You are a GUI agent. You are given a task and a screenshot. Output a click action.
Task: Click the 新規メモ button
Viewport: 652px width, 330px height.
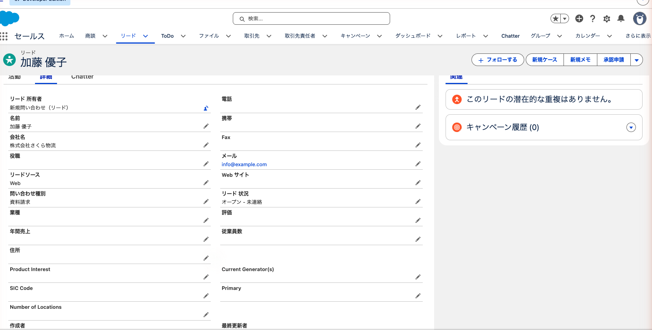580,60
